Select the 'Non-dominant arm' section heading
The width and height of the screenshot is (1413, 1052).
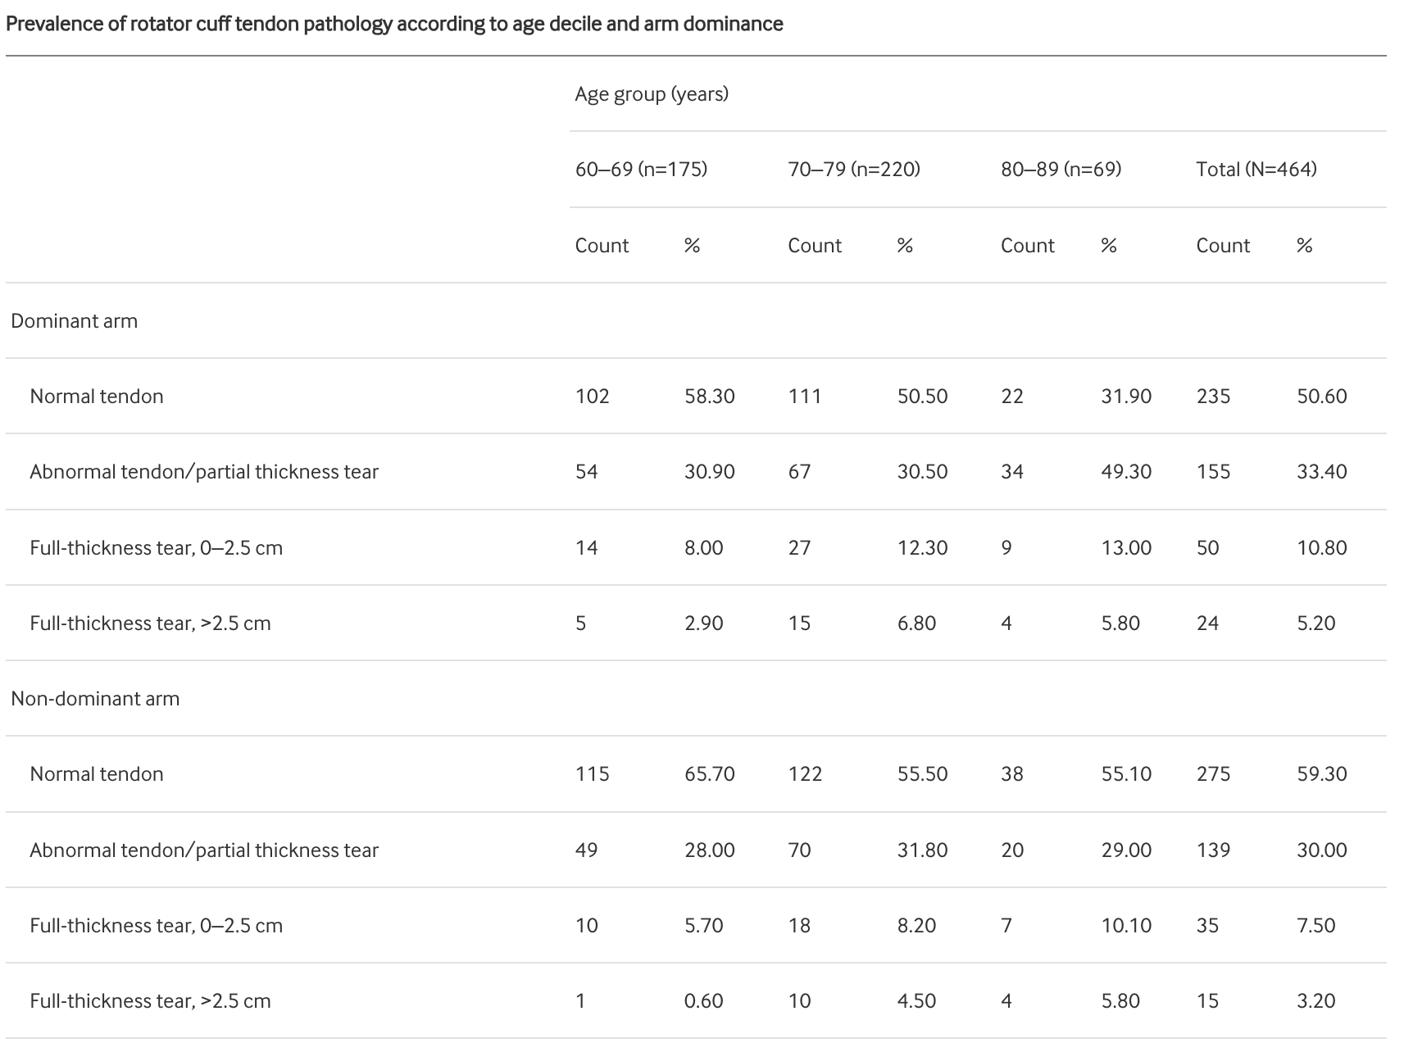pyautogui.click(x=95, y=699)
